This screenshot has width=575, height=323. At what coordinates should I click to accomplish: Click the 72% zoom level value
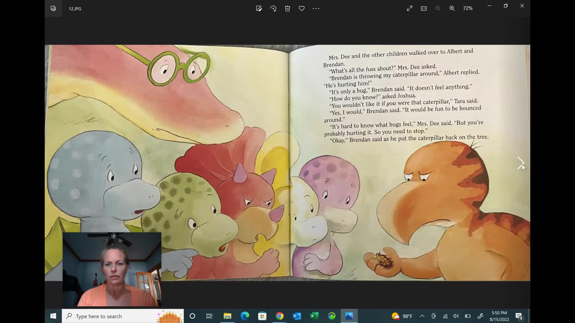(x=468, y=8)
